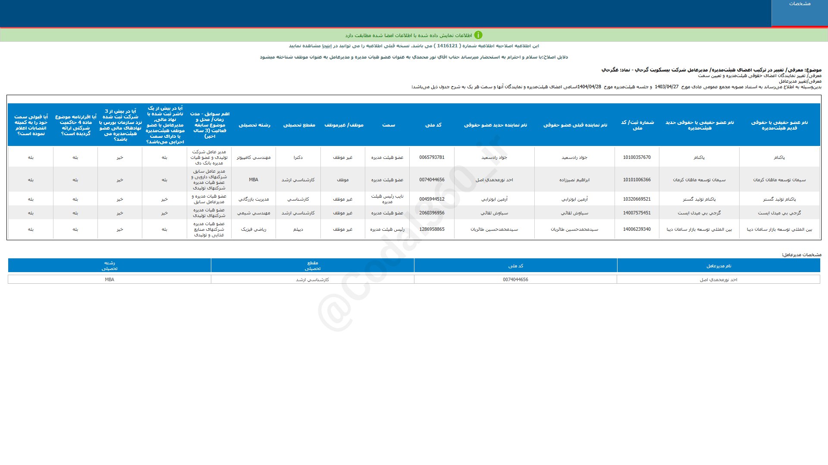828x465 pixels.
Task: Open the previous notice via اینجا link
Action: coord(327,46)
